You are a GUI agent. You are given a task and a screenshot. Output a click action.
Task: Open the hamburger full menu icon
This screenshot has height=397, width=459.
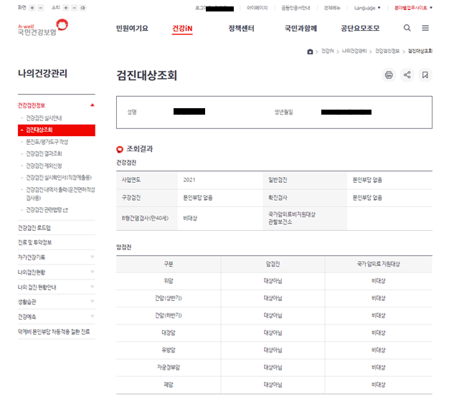point(425,28)
